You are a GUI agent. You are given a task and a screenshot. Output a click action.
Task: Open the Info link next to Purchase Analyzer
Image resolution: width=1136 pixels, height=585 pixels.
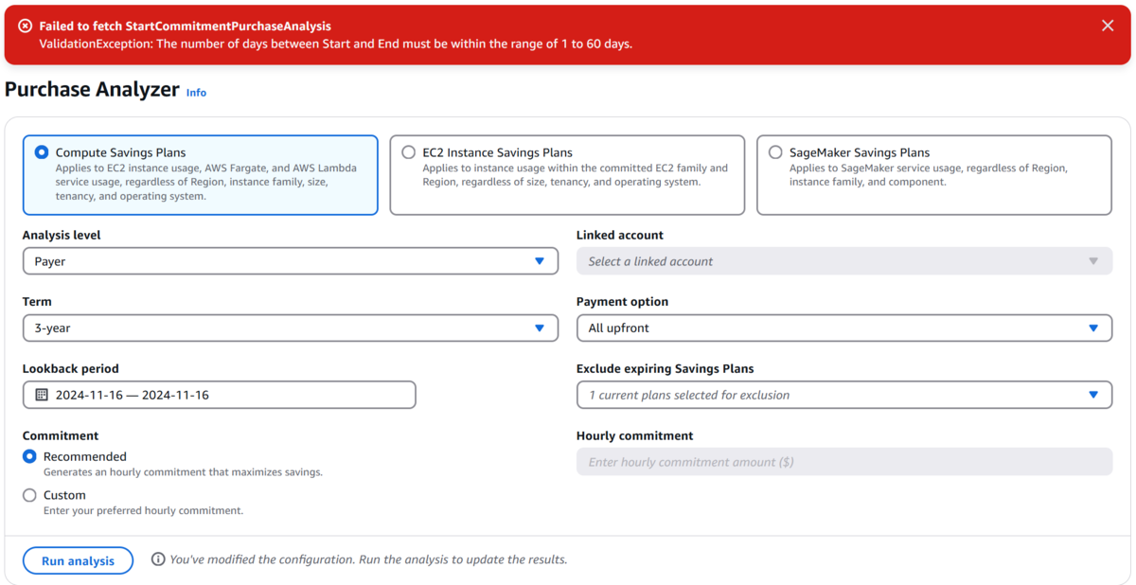pos(196,93)
